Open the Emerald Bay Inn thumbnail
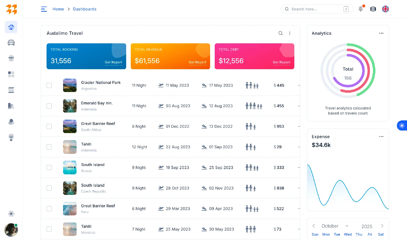407x241 pixels. pyautogui.click(x=70, y=106)
